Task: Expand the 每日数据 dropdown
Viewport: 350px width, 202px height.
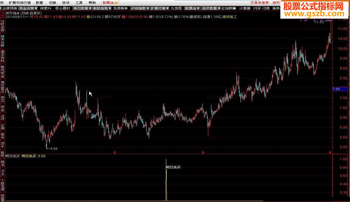Action: pos(82,8)
